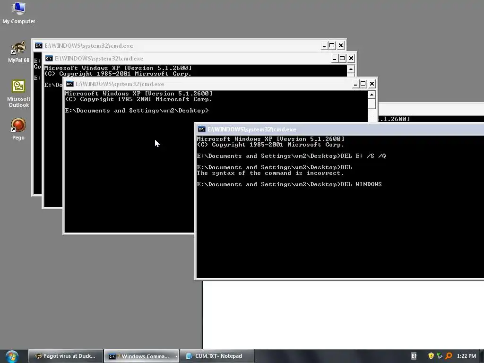Focus the active cmd window title bar
484x363 pixels.
click(340, 130)
